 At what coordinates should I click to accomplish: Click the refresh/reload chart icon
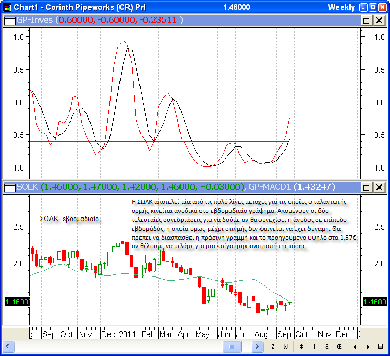tap(273, 347)
